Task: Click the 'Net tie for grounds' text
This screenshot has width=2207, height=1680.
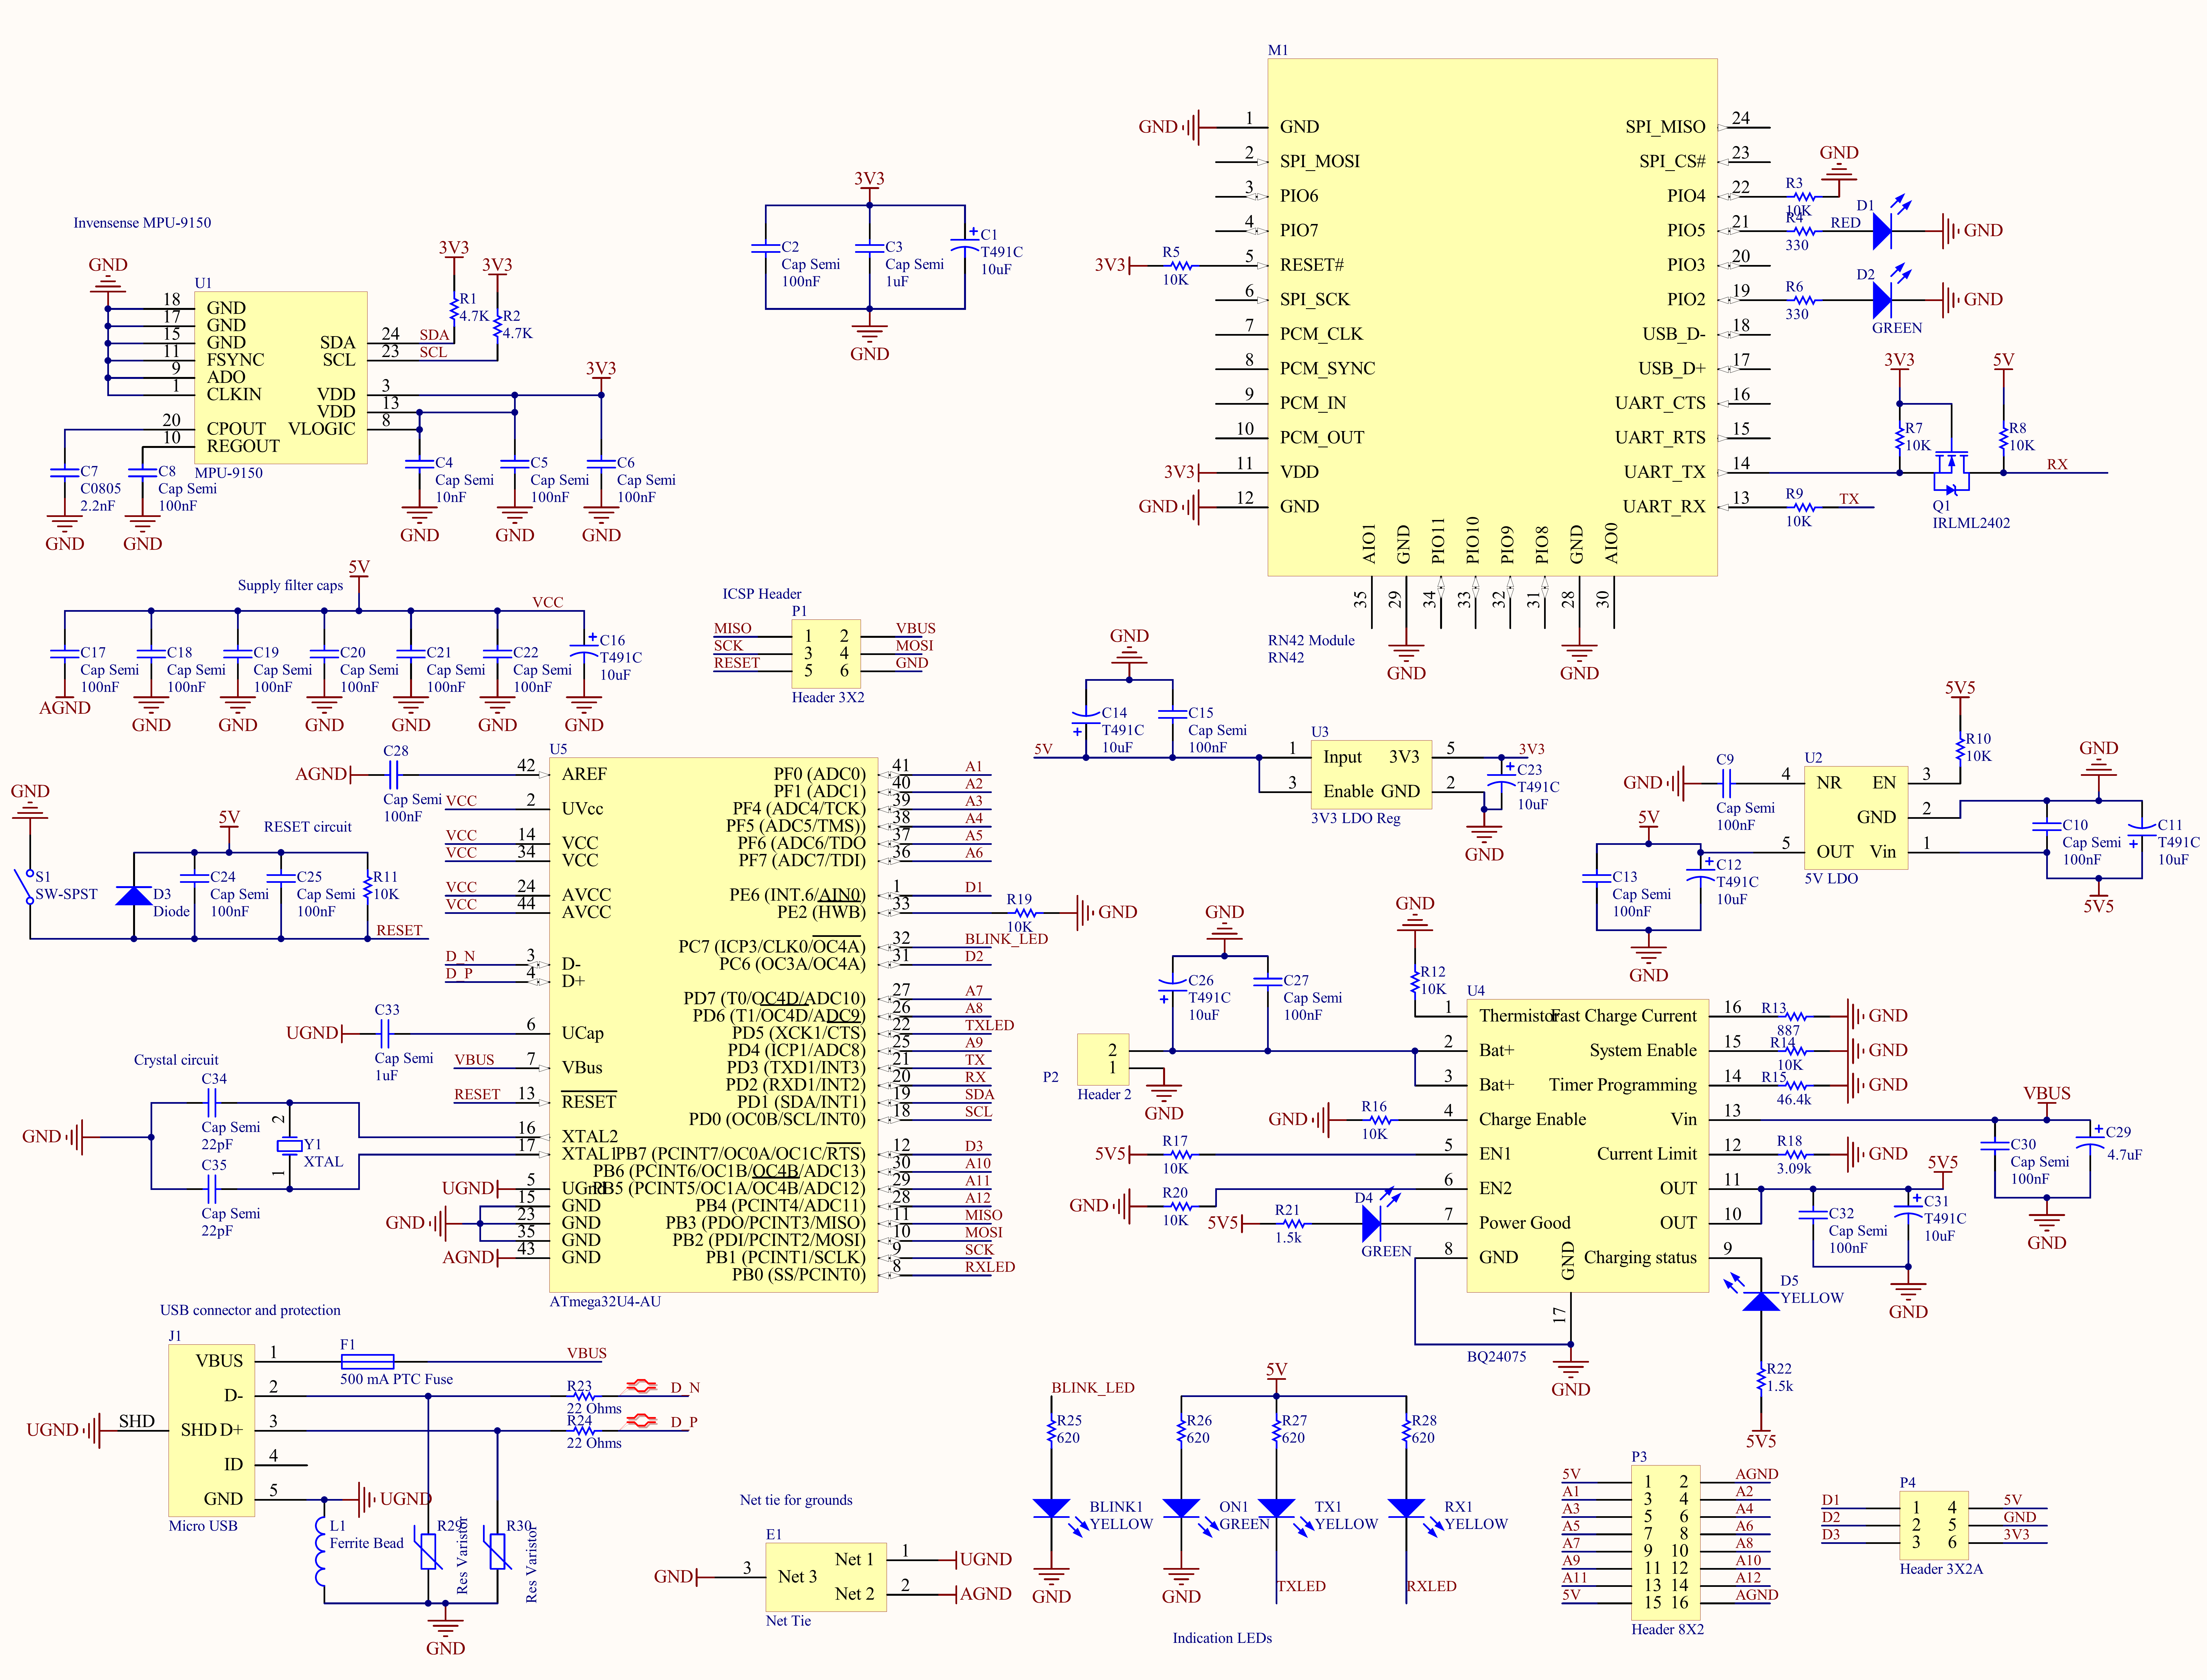Action: (x=796, y=1500)
